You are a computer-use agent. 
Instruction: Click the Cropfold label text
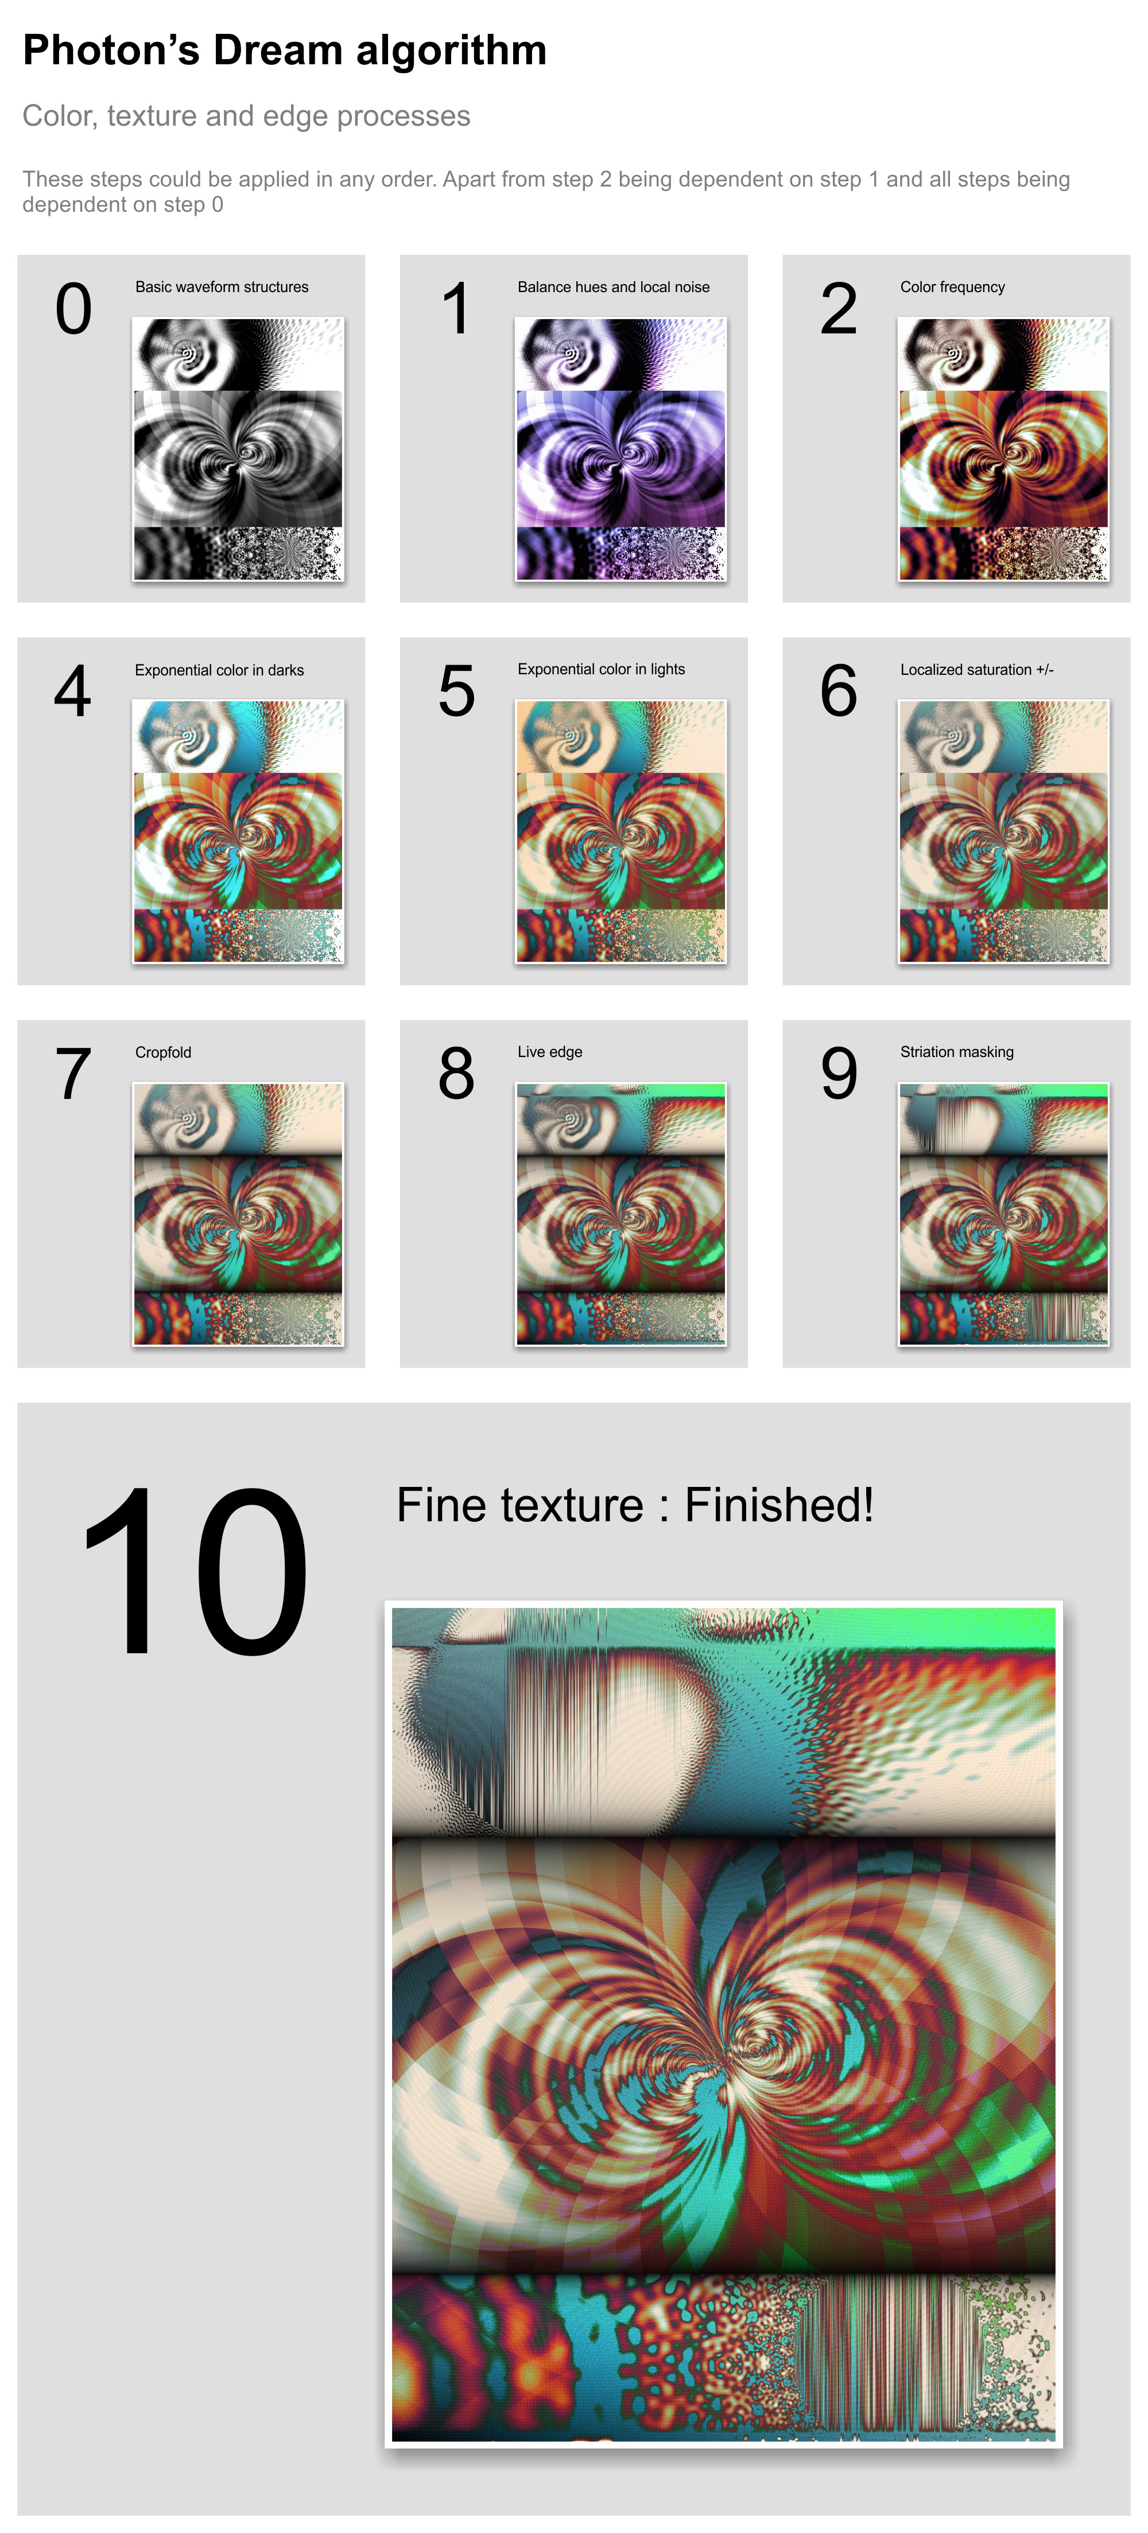163,1052
